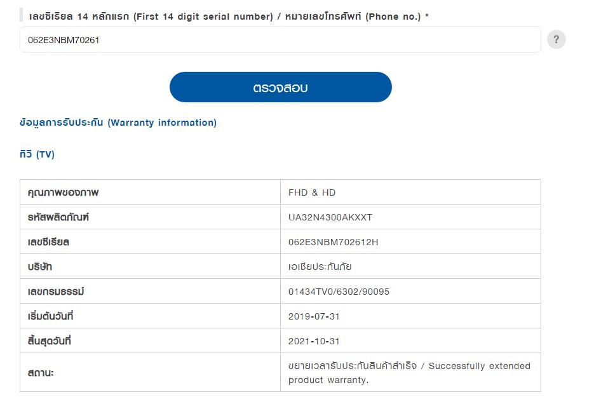Click the Successfully extended product warranty status
Image resolution: width=594 pixels, height=404 pixels.
pyautogui.click(x=409, y=373)
